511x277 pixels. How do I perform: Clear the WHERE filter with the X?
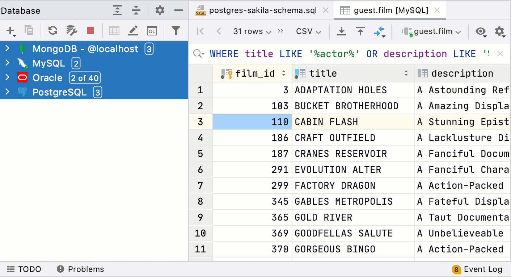(500, 53)
